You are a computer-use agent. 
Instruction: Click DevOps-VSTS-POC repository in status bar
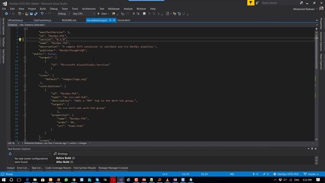click(286, 174)
